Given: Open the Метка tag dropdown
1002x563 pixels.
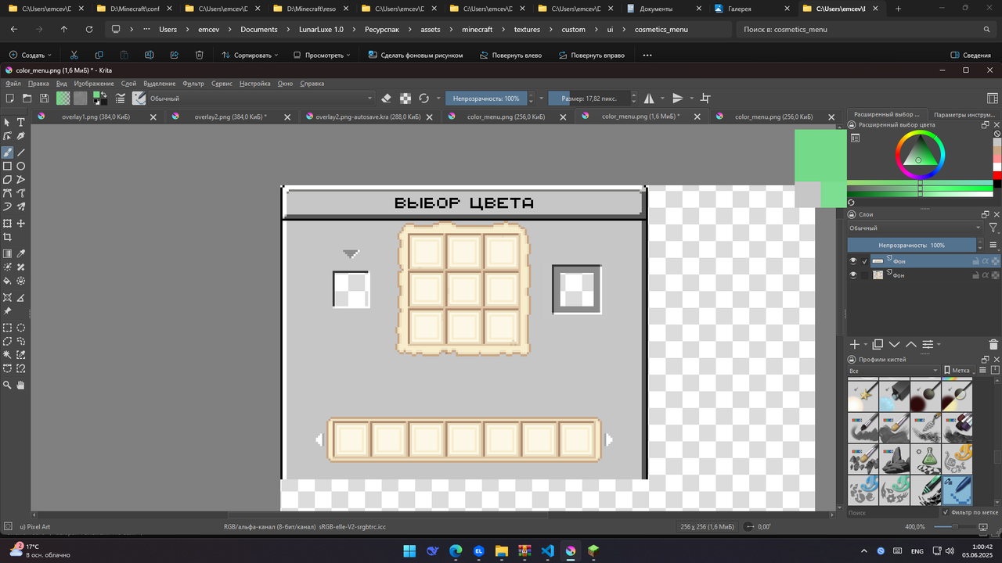Looking at the screenshot, I should coord(961,370).
